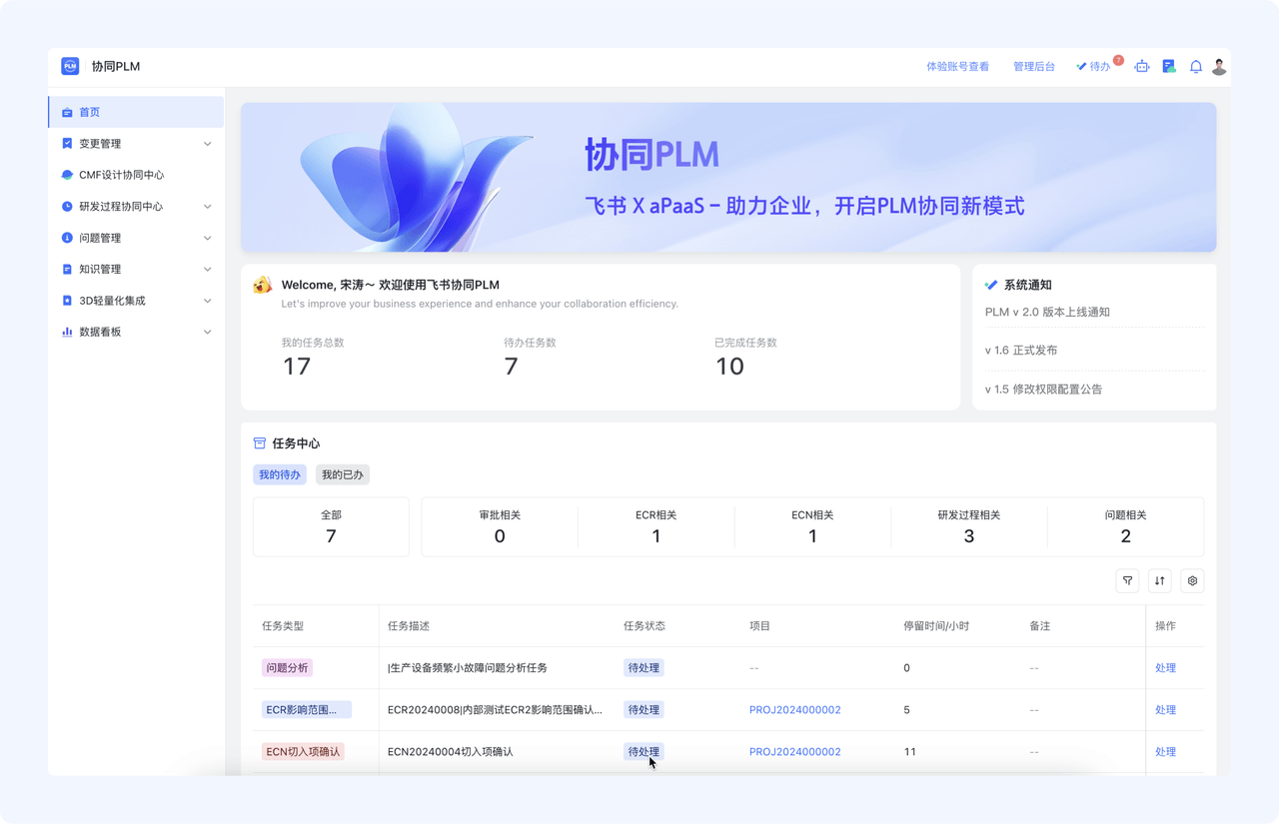Screen dimensions: 1279x824
Task: Select the ECR相关 category
Action: pyautogui.click(x=656, y=526)
